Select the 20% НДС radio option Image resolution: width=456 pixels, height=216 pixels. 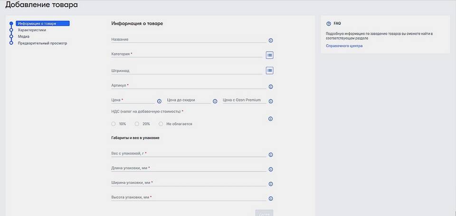pos(137,124)
